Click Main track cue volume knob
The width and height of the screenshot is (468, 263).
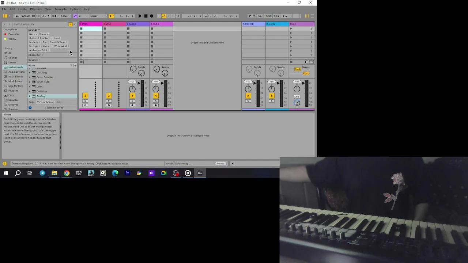tap(297, 103)
